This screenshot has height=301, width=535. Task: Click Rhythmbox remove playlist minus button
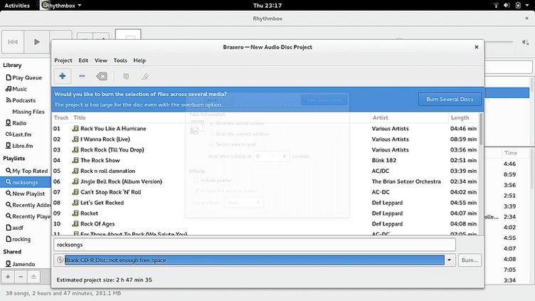pos(21,277)
